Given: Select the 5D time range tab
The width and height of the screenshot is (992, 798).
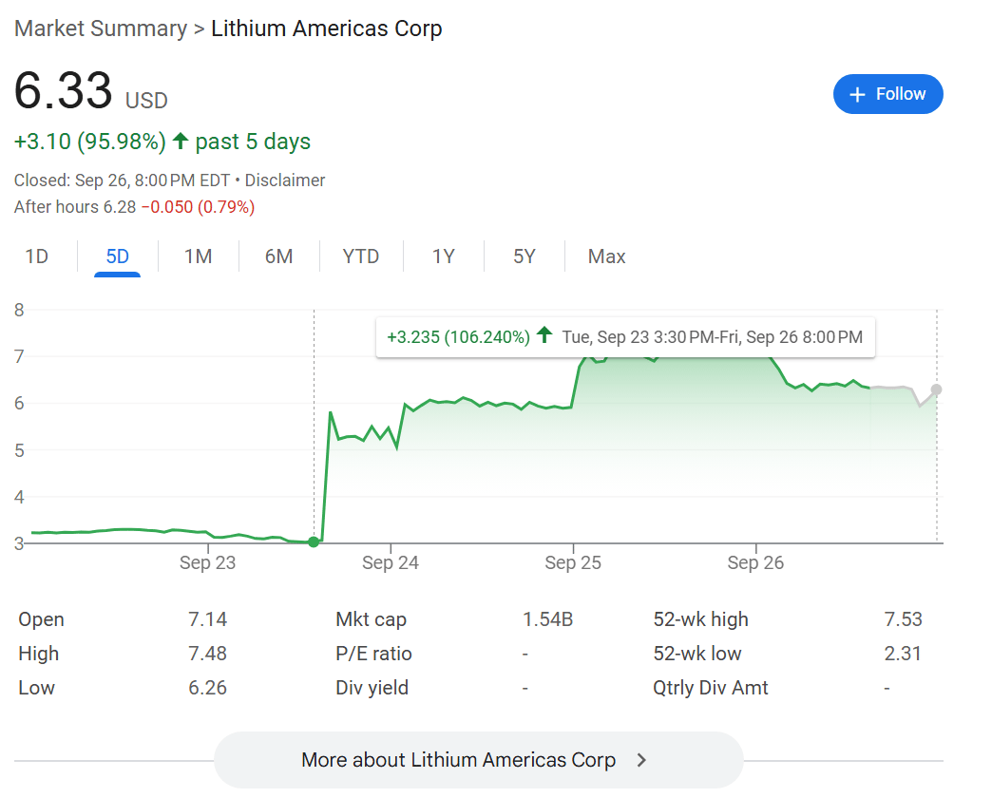Looking at the screenshot, I should tap(117, 256).
